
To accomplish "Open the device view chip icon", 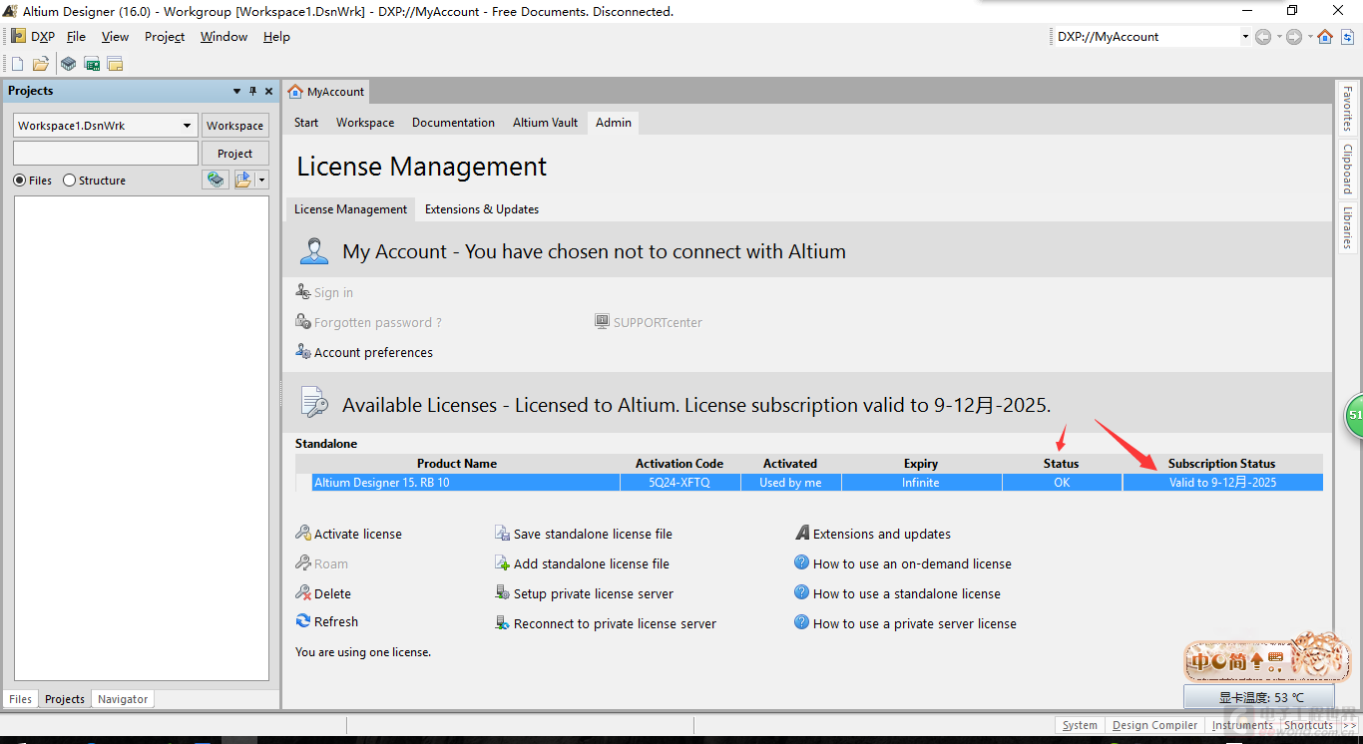I will click(x=68, y=64).
